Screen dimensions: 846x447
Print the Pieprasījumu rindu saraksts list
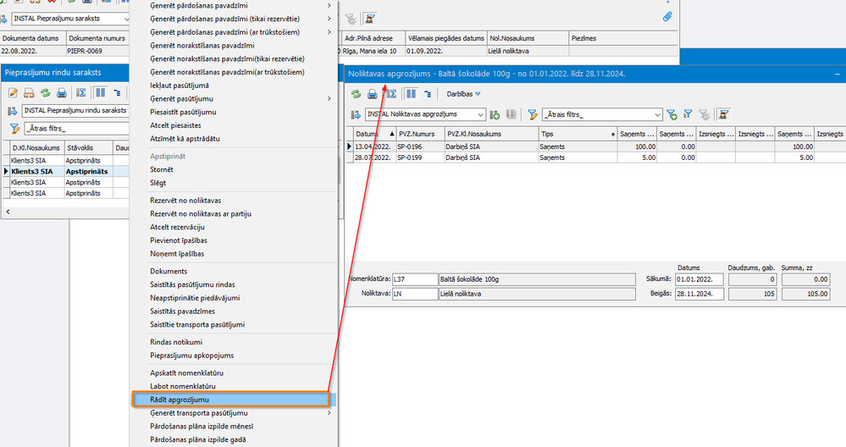pyautogui.click(x=62, y=93)
